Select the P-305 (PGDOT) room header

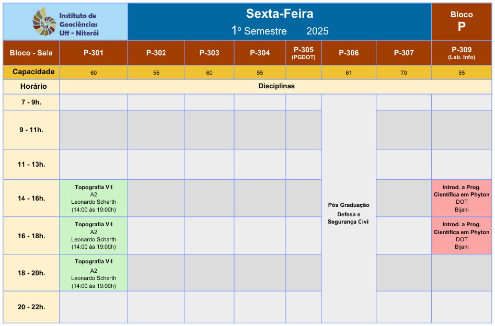tap(303, 53)
